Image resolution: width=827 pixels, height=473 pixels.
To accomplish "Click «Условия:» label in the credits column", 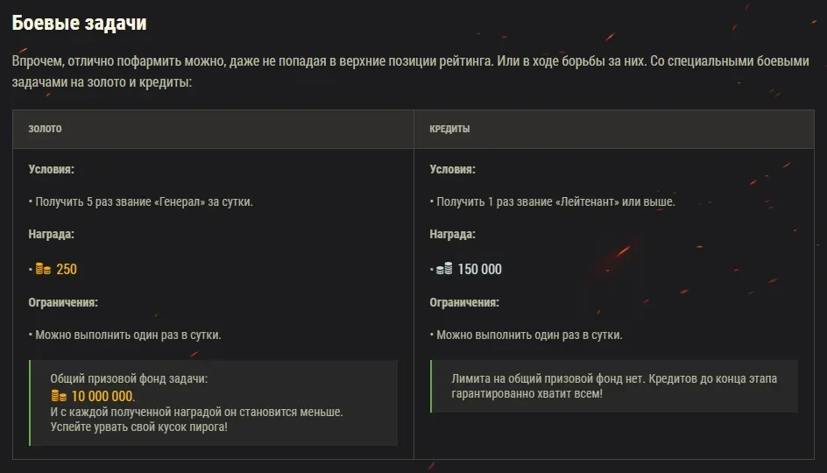I will point(452,169).
